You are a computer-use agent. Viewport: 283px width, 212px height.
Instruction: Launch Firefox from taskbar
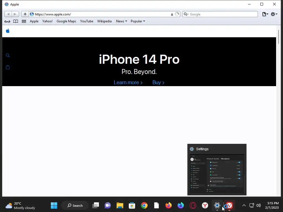tap(168, 205)
